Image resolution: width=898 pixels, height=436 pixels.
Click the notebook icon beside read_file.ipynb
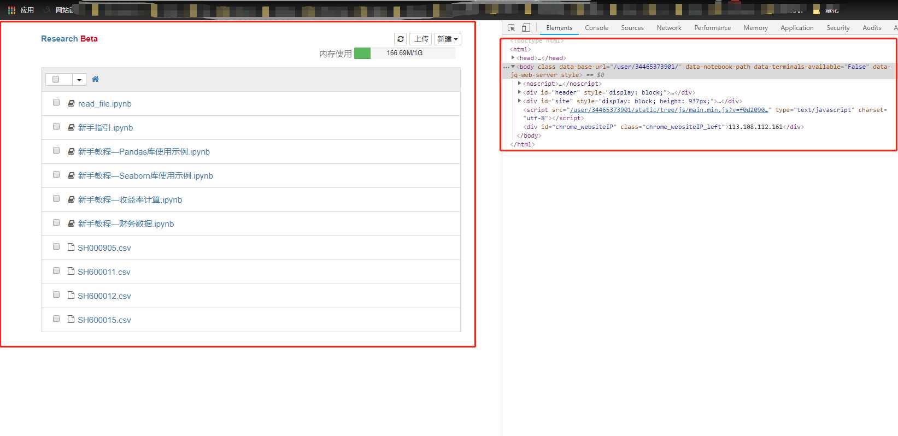click(71, 103)
